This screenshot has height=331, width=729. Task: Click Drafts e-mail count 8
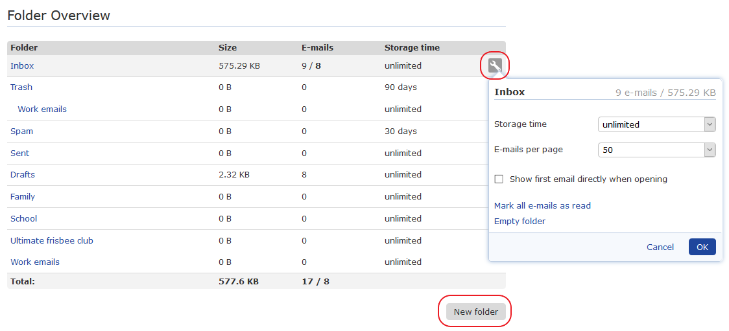304,175
